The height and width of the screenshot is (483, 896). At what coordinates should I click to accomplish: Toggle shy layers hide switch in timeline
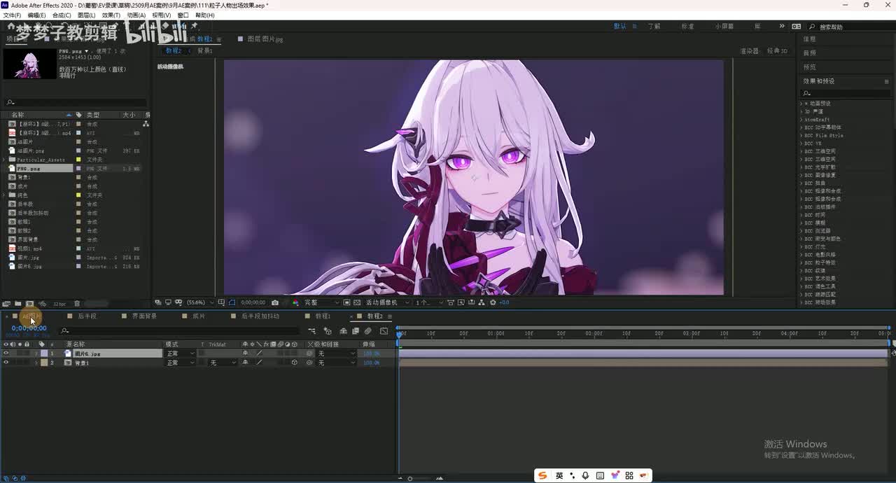(344, 331)
